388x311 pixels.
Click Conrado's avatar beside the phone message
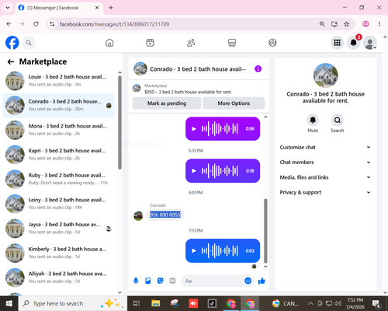(x=138, y=216)
